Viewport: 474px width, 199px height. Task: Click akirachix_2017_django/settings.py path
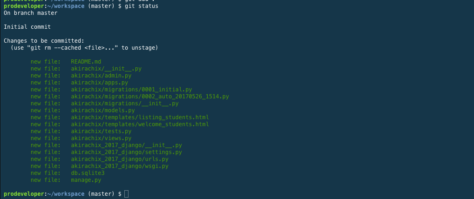click(126, 152)
